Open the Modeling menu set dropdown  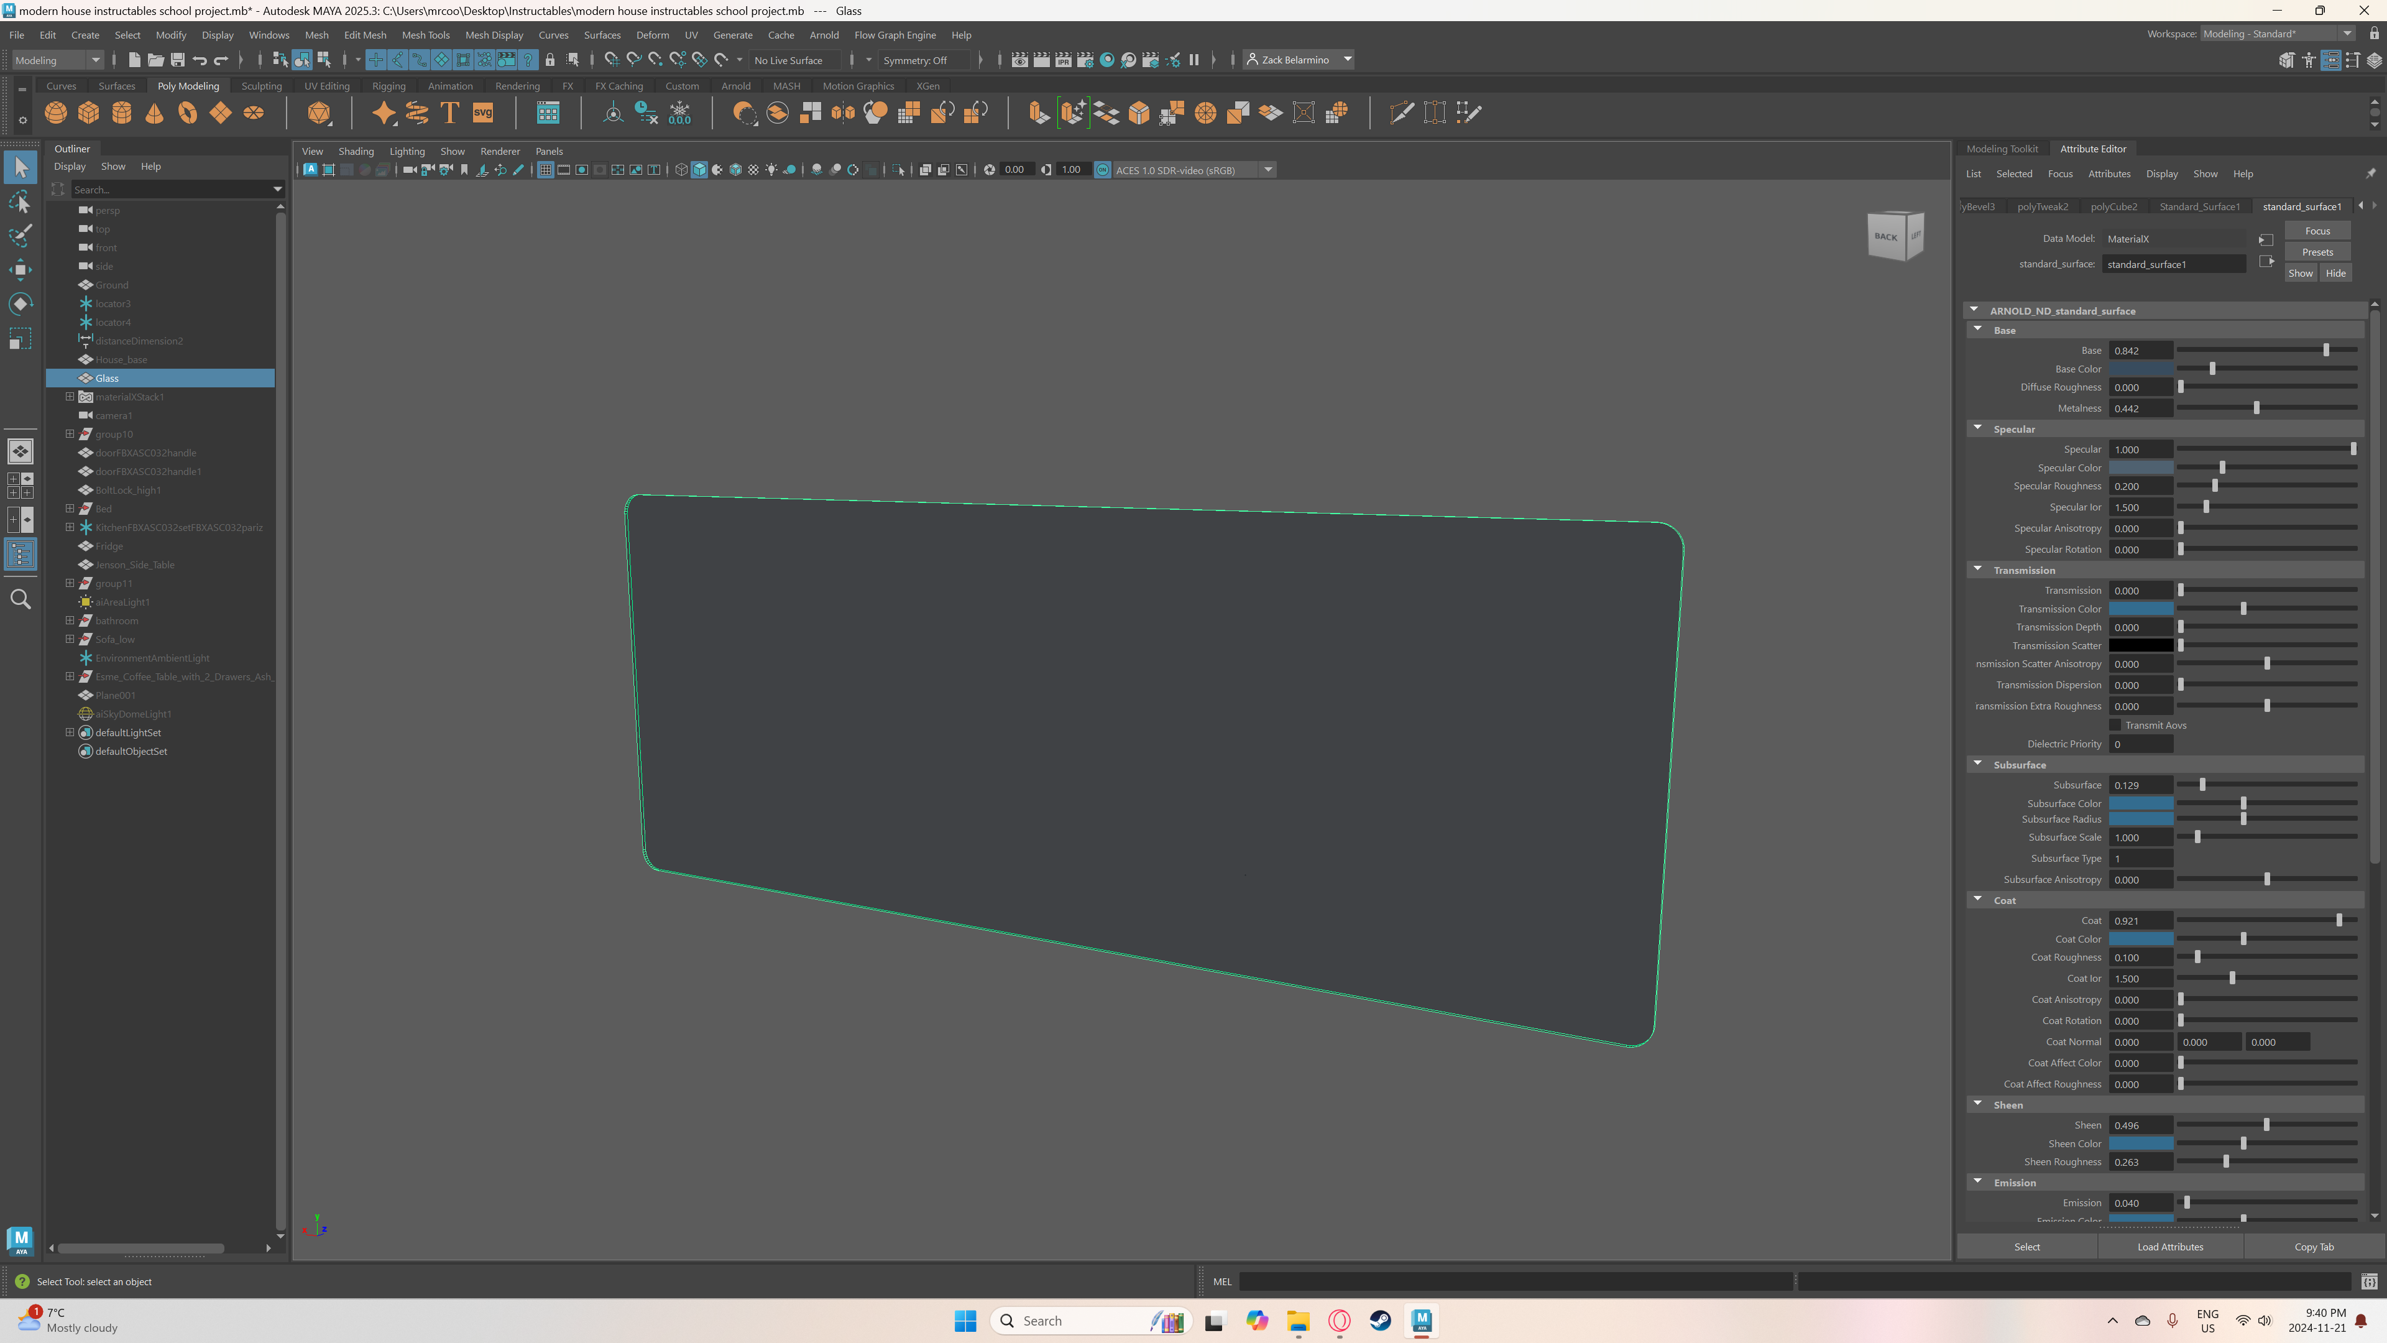pos(57,60)
